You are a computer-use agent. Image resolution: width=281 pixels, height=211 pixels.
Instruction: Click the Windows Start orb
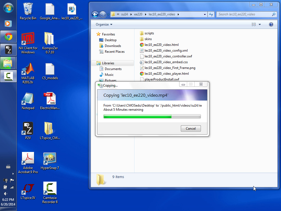8,7
